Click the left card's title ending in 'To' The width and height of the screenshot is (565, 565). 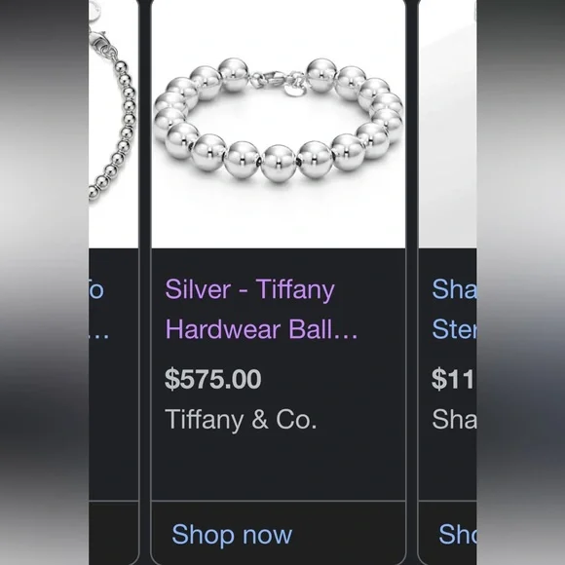point(96,289)
